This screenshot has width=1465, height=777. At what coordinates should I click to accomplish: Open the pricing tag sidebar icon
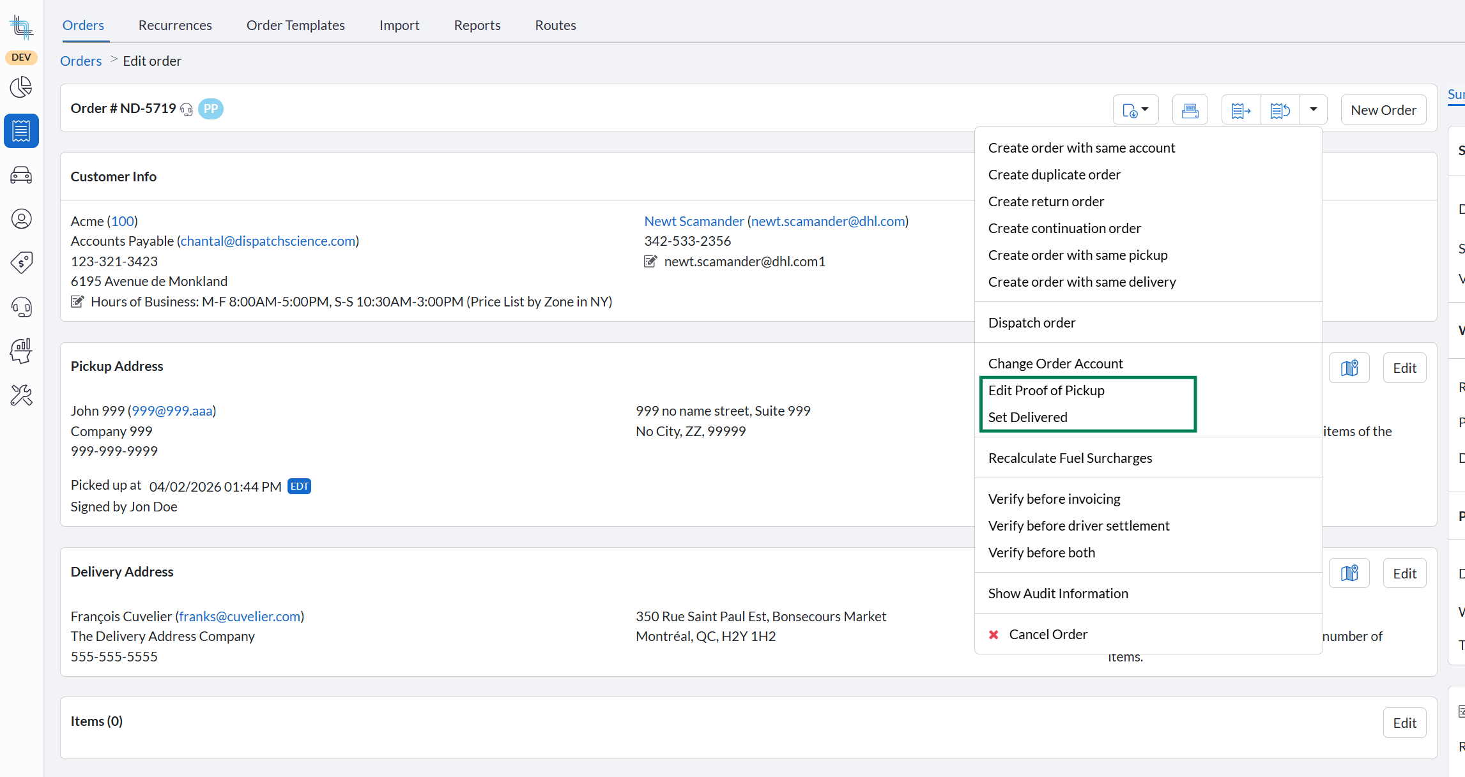coord(21,262)
